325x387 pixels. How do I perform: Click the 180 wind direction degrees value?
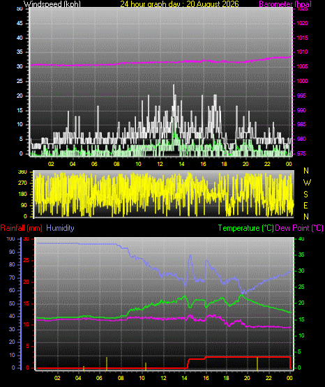tap(22, 195)
